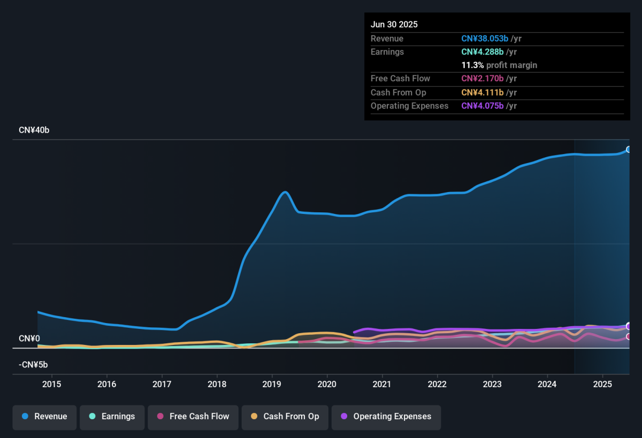The height and width of the screenshot is (438, 642).
Task: Hide the Earnings series via legend
Action: (112, 417)
